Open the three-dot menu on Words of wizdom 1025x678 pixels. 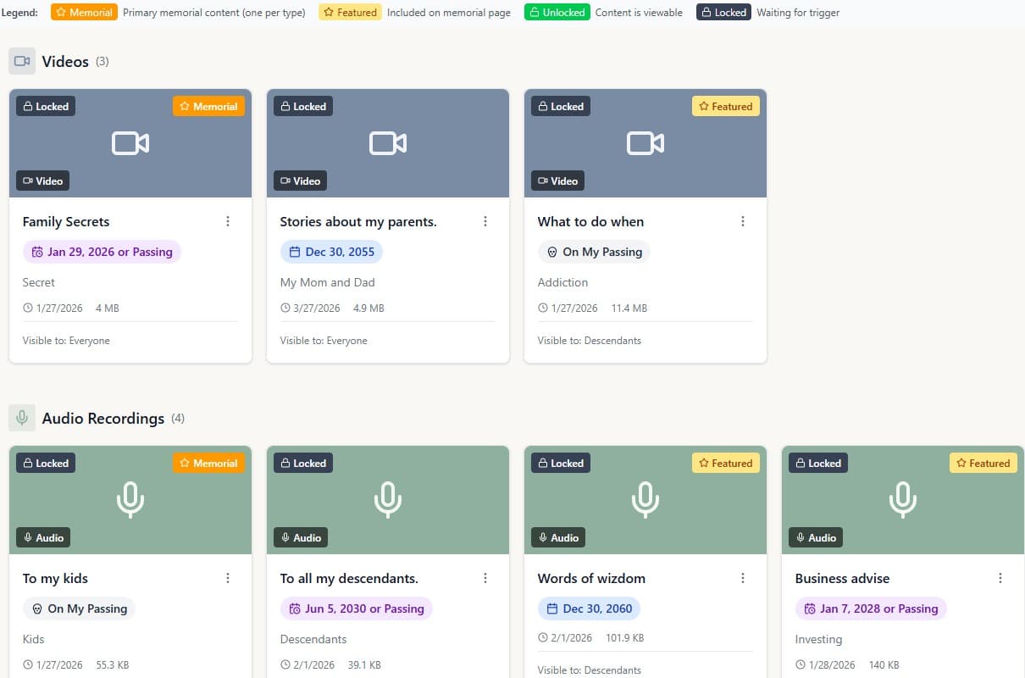(x=743, y=578)
